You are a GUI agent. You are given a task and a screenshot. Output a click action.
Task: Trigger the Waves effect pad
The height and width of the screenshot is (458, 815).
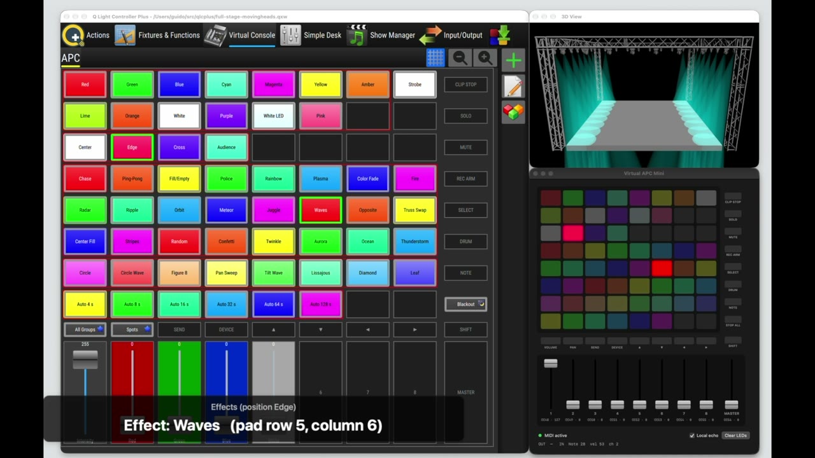tap(321, 210)
